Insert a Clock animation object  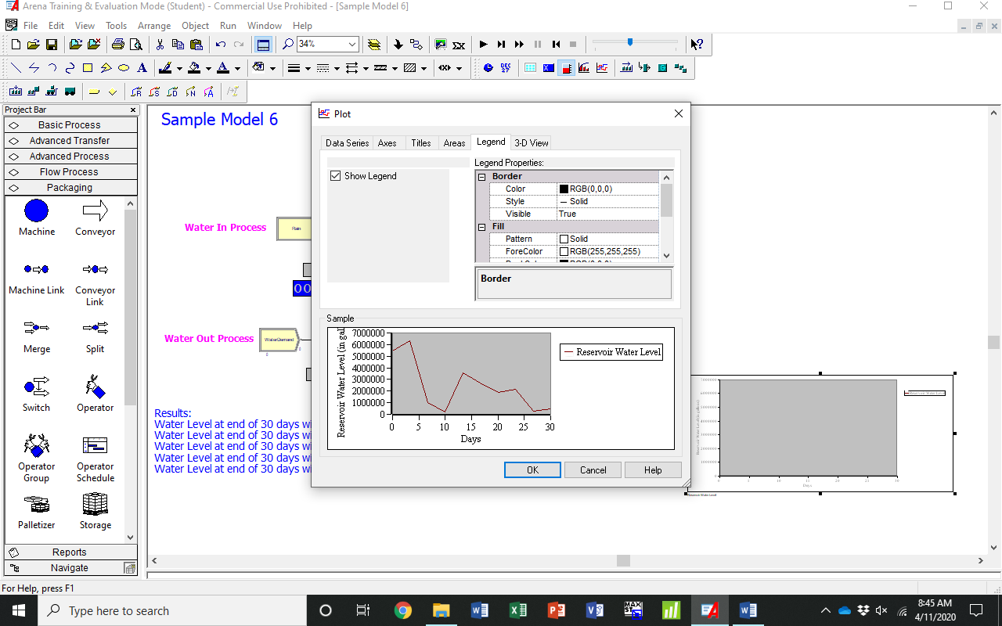click(488, 68)
